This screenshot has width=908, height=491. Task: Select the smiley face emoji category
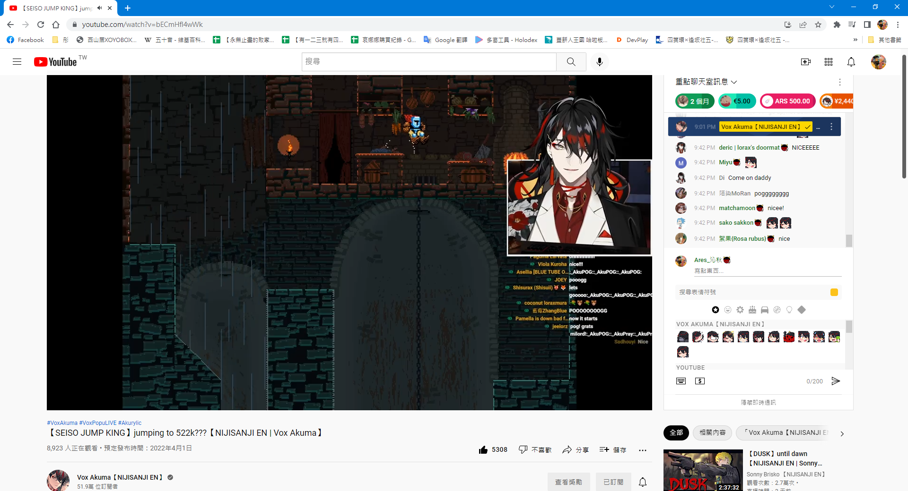tap(728, 310)
